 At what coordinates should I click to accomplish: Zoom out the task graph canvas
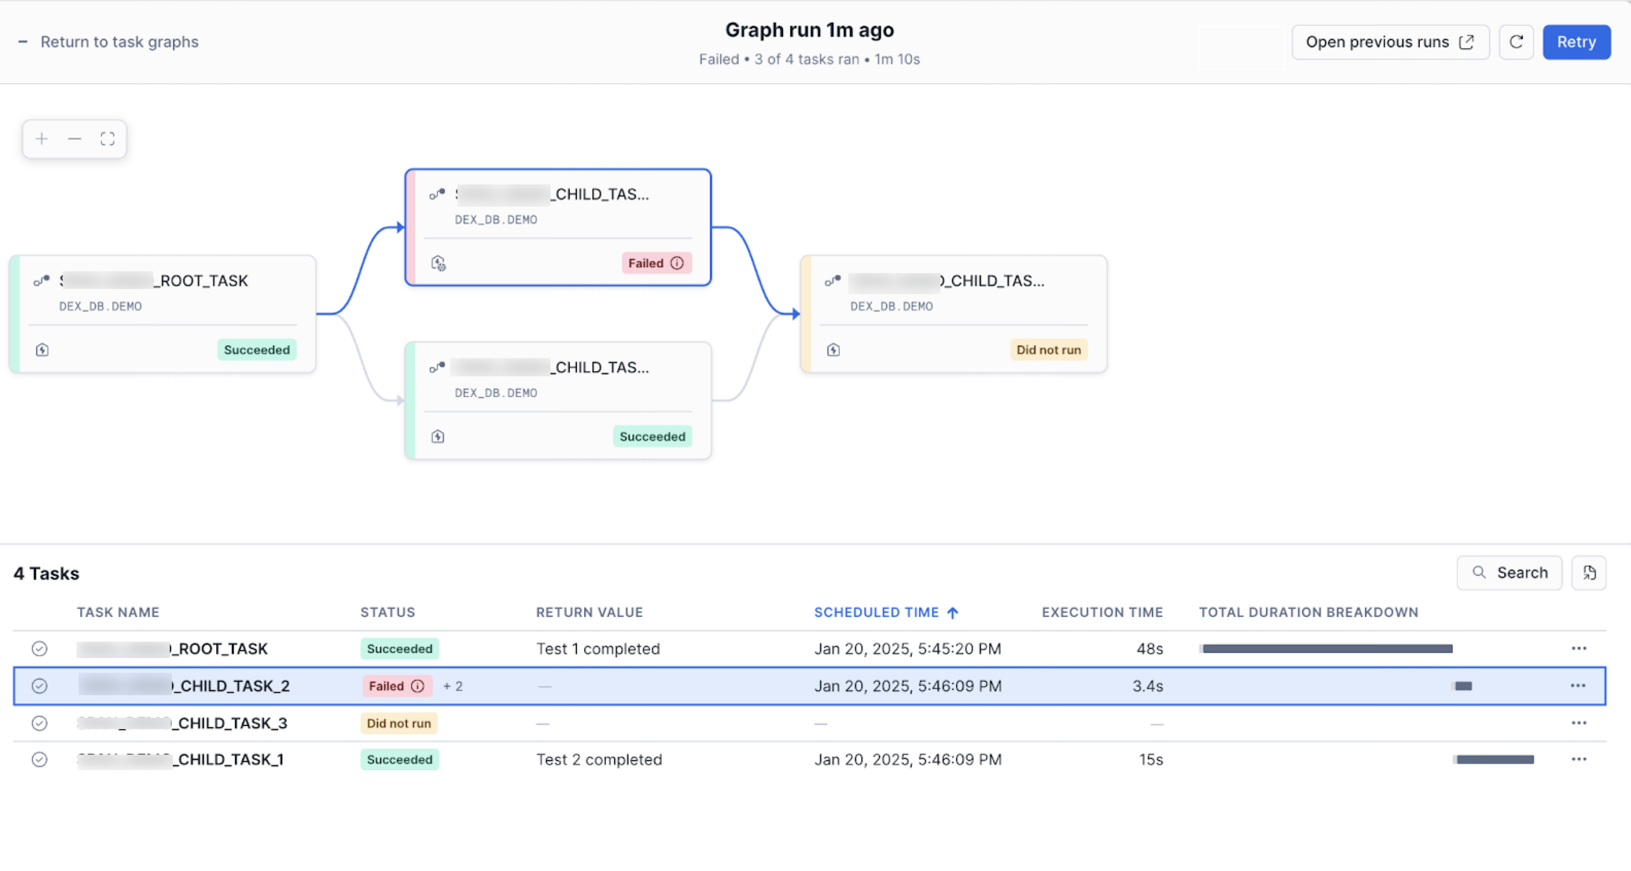(75, 138)
